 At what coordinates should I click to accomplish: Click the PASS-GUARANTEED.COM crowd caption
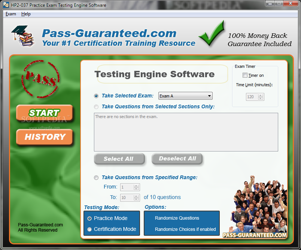coord(255,235)
